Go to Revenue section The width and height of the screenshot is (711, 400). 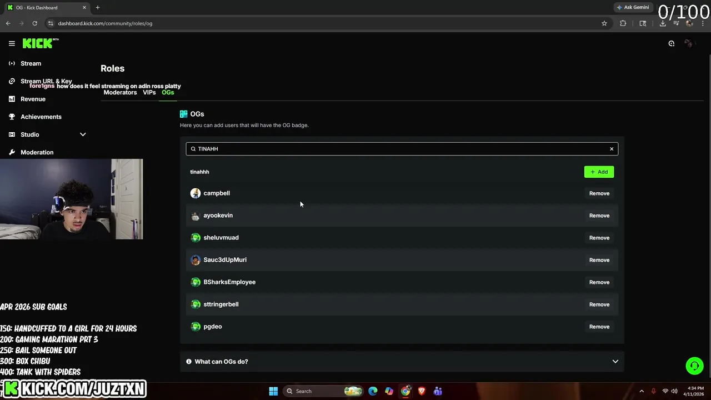(33, 99)
